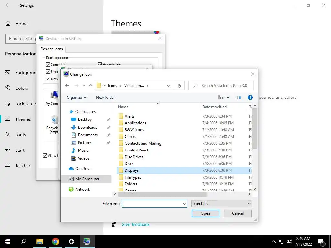Select the Displays folder
331x248 pixels.
pos(184,170)
